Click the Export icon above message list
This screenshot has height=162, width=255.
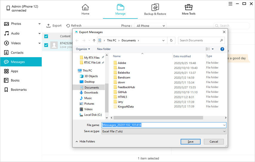[x=49, y=26]
